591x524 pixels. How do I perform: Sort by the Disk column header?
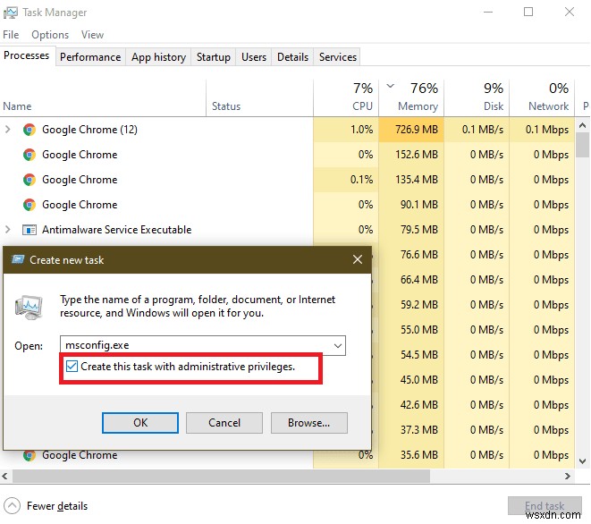tap(477, 98)
